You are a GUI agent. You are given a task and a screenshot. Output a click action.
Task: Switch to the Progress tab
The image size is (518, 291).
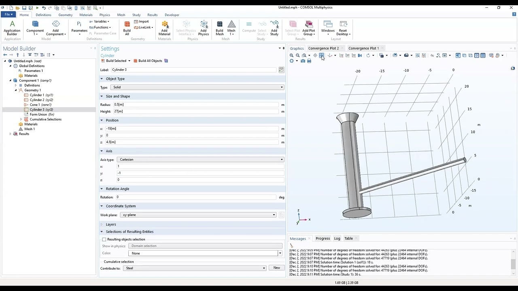pos(323,238)
